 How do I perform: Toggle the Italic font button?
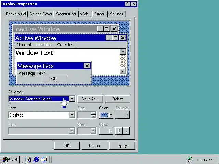[x=126, y=131]
